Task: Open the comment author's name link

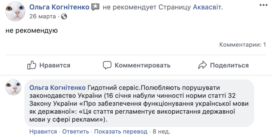Action: pos(57,88)
